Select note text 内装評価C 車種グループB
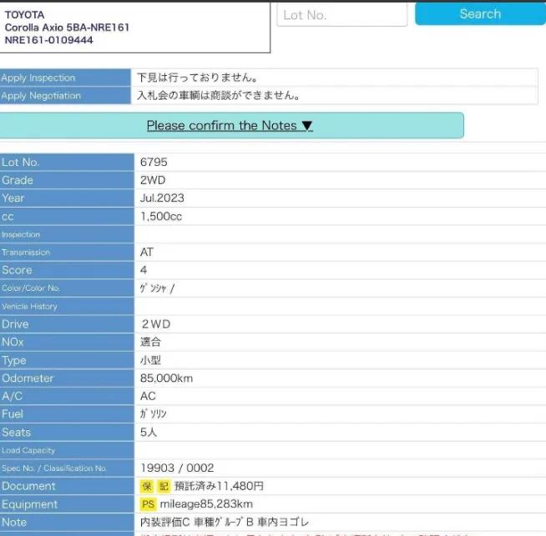546x536 pixels. (x=196, y=522)
